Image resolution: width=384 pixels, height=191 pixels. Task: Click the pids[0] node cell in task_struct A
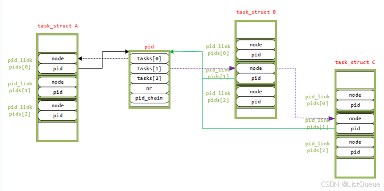(57, 59)
